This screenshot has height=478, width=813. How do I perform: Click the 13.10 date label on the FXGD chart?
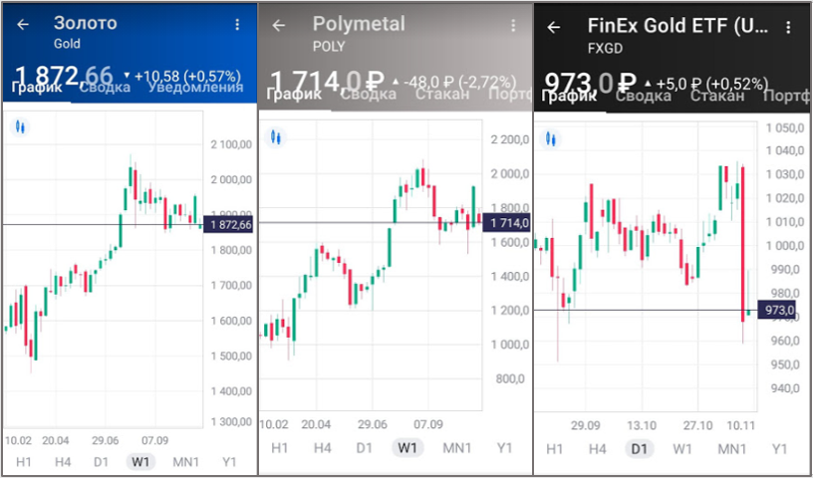(x=643, y=425)
